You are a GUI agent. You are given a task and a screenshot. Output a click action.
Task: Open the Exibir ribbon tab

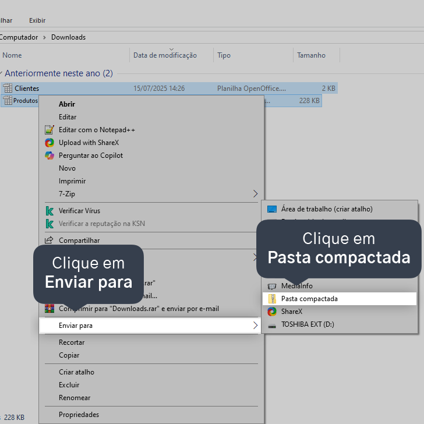pyautogui.click(x=37, y=20)
